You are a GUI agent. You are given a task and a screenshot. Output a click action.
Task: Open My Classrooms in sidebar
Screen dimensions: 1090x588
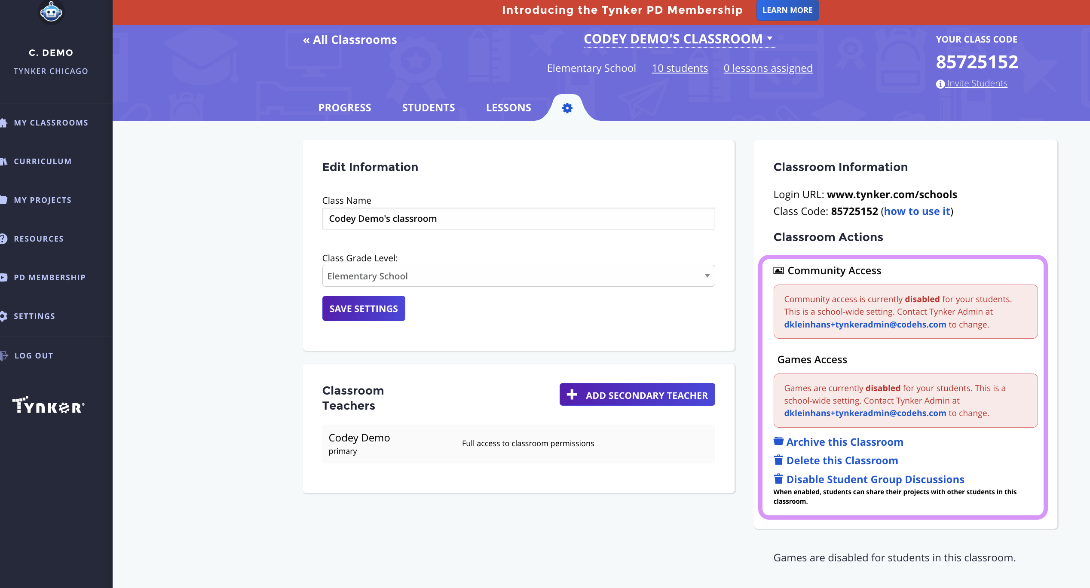pyautogui.click(x=51, y=123)
